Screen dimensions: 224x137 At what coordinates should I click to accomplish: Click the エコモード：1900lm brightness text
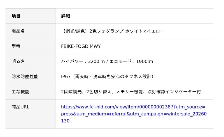pyautogui.click(x=131, y=61)
